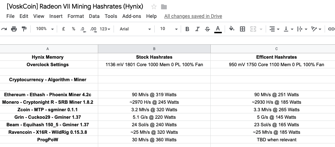Open the Help menu

(x=151, y=16)
